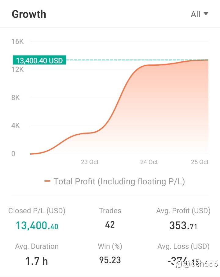Select the Trades count 42
Image resolution: width=220 pixels, height=277 pixels.
point(110,225)
